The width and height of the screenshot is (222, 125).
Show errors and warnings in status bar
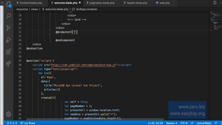click(x=12, y=123)
